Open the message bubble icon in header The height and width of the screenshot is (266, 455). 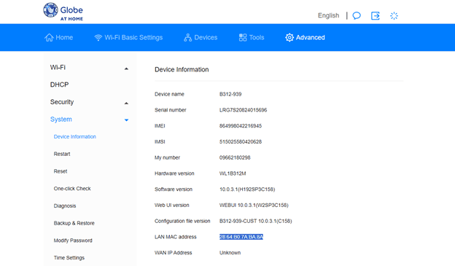[357, 15]
